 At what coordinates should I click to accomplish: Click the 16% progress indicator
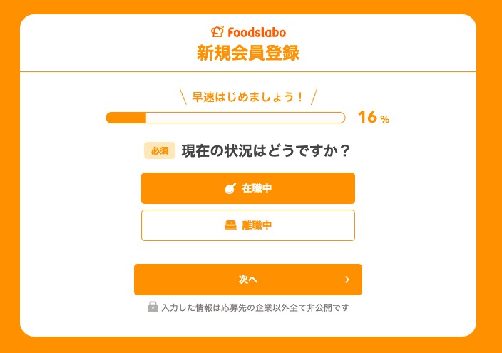[374, 117]
